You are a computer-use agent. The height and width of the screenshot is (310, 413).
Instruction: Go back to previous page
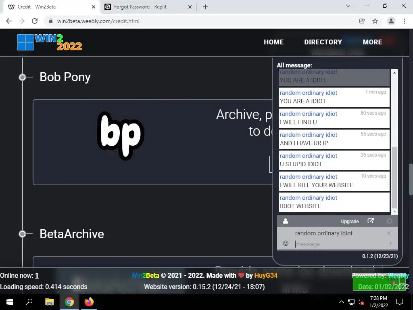tap(9, 21)
